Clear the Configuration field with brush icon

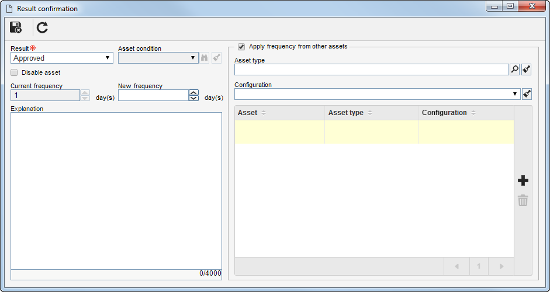527,94
